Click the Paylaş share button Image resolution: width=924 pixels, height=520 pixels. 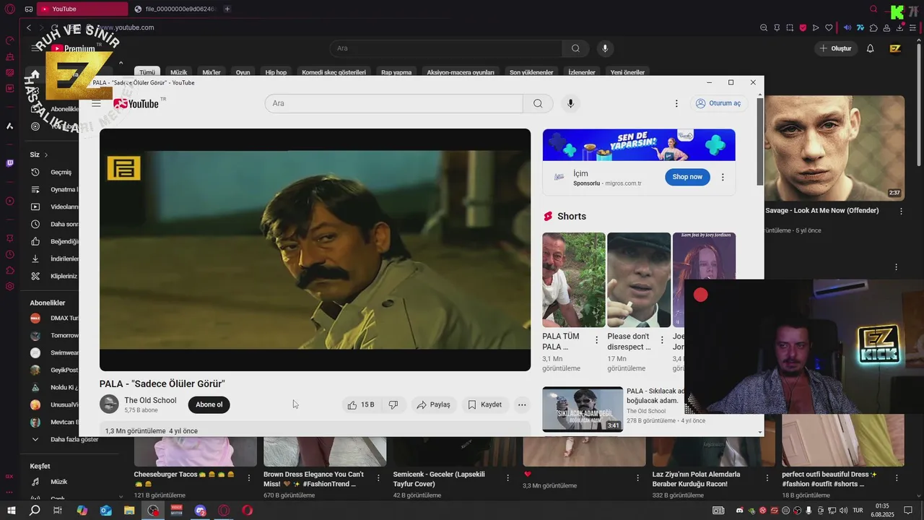pos(433,404)
